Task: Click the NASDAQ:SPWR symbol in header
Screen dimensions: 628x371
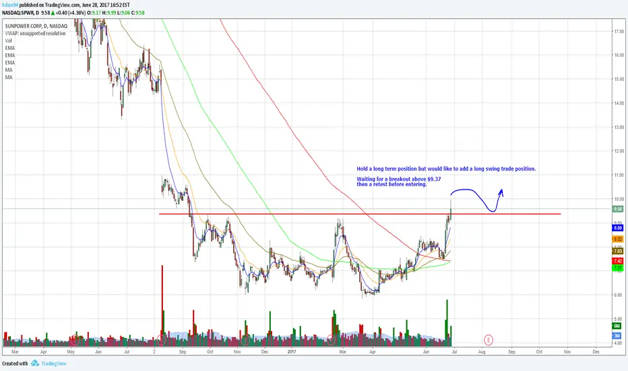Action: tap(17, 13)
